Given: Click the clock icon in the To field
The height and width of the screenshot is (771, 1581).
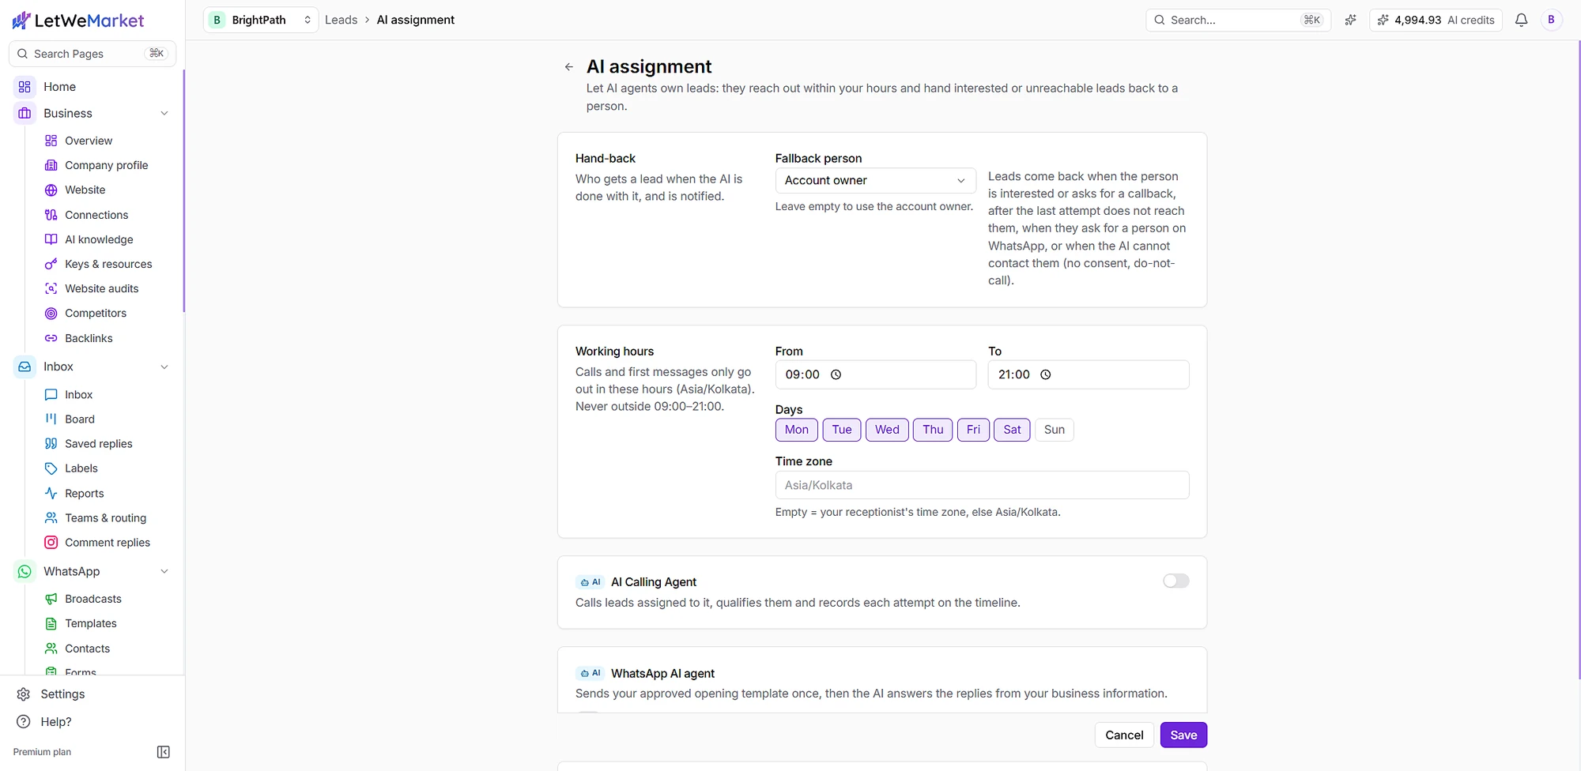Looking at the screenshot, I should click(x=1046, y=374).
